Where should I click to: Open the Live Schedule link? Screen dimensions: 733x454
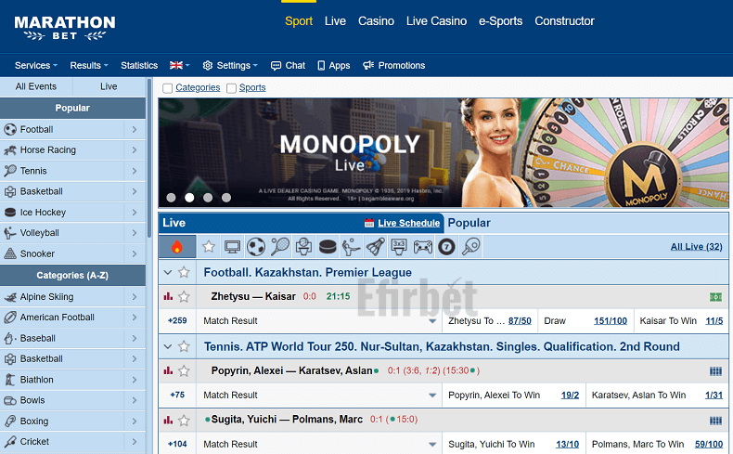[x=408, y=223]
